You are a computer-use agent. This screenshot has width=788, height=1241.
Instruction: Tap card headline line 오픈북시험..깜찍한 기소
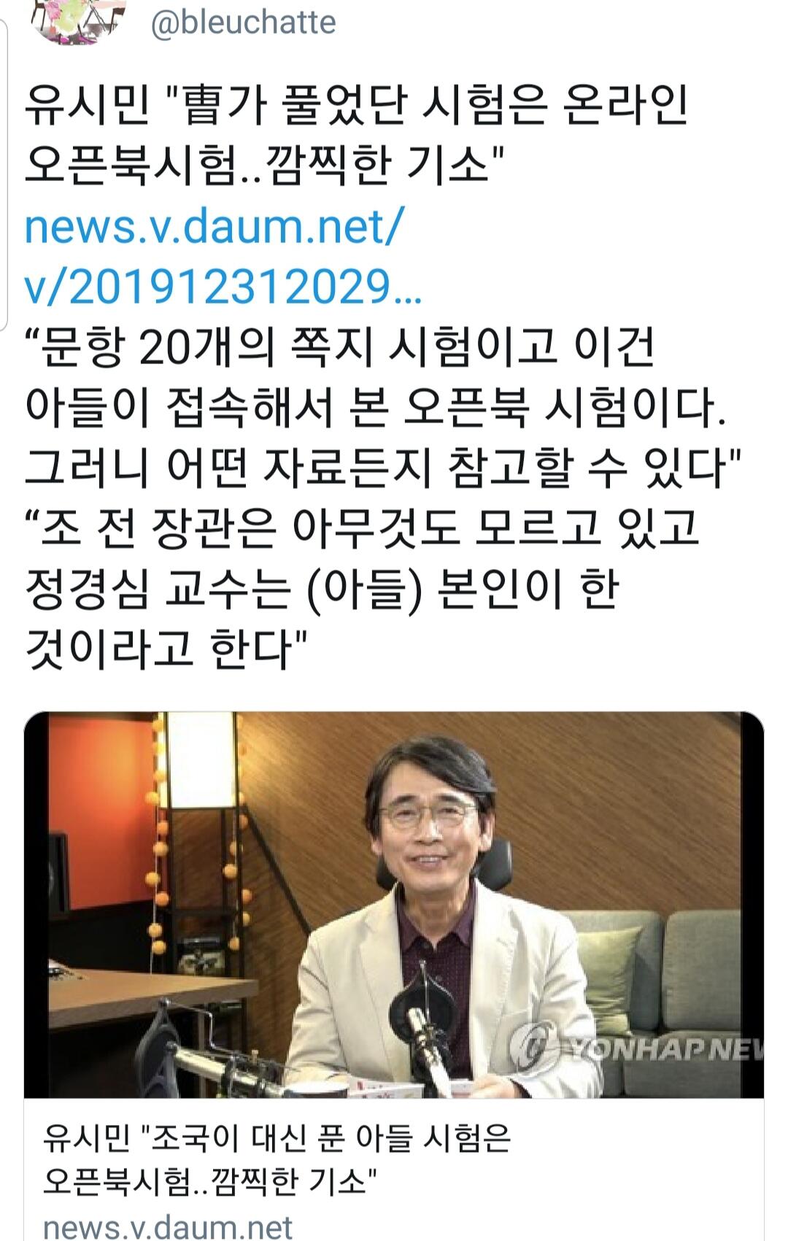pyautogui.click(x=209, y=1180)
